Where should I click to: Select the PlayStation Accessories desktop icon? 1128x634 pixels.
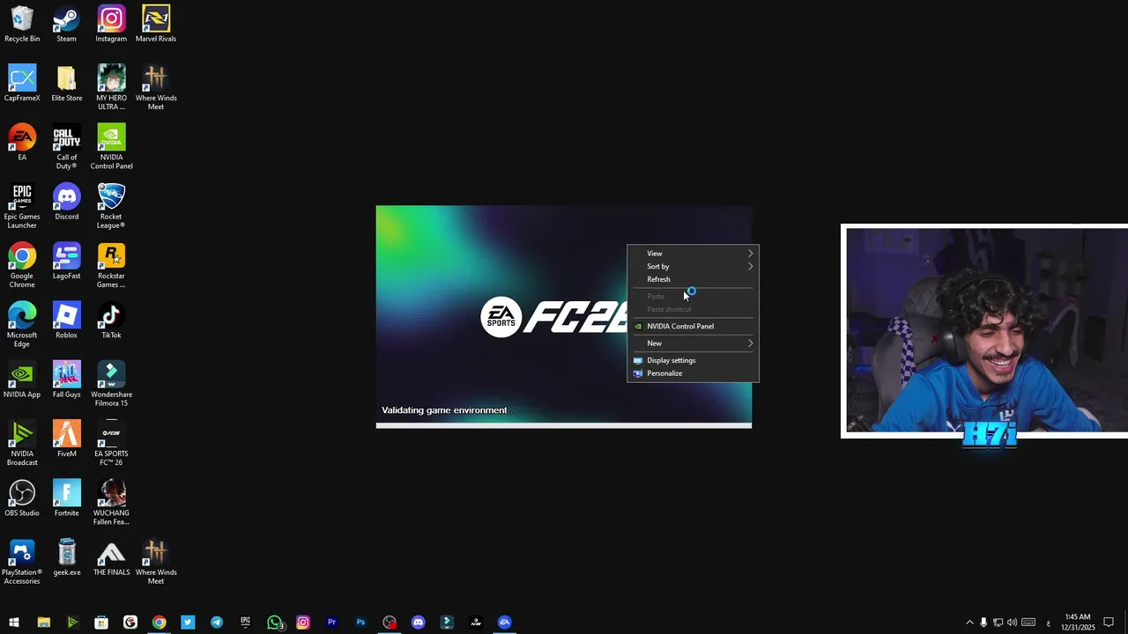(22, 562)
